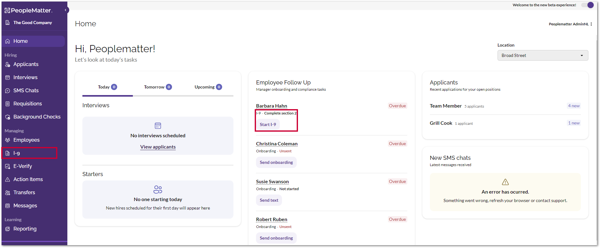The image size is (600, 248).
Task: Click The Good Company building icon
Action: (8, 23)
